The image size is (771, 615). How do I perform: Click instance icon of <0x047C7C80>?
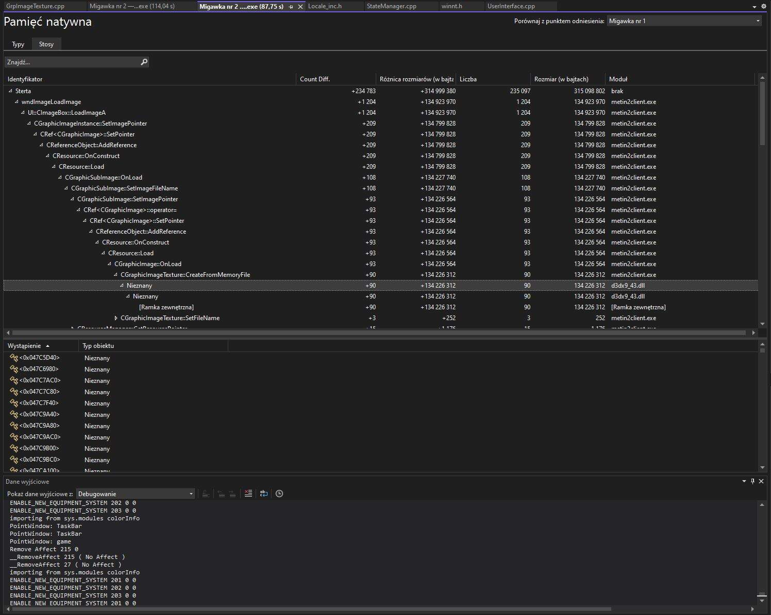14,392
